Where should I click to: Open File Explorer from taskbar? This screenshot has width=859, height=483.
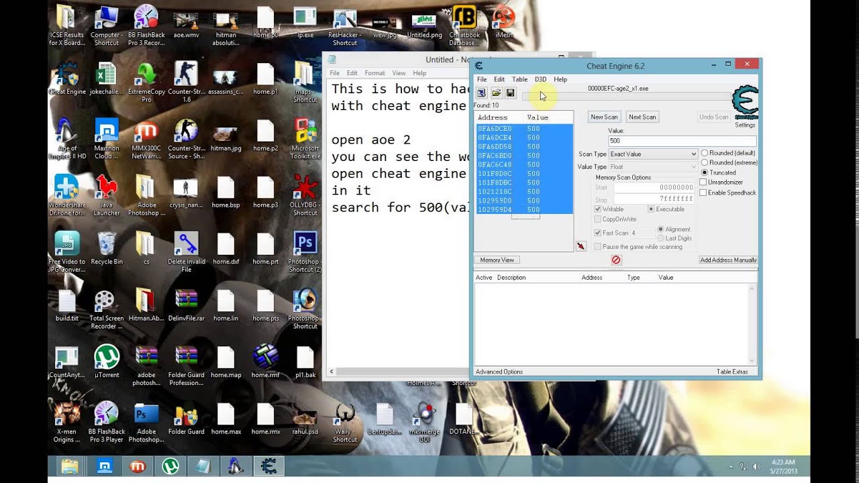click(x=69, y=466)
